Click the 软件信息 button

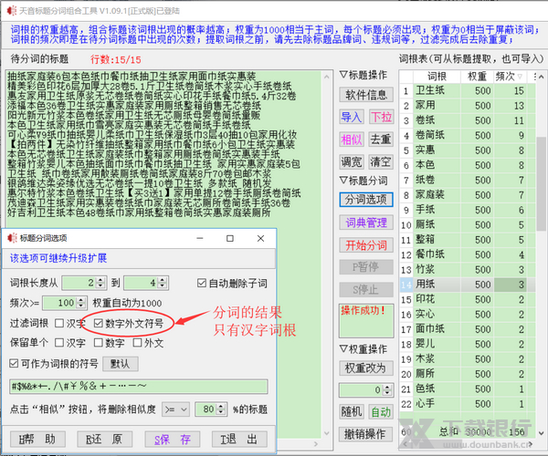[x=366, y=95]
